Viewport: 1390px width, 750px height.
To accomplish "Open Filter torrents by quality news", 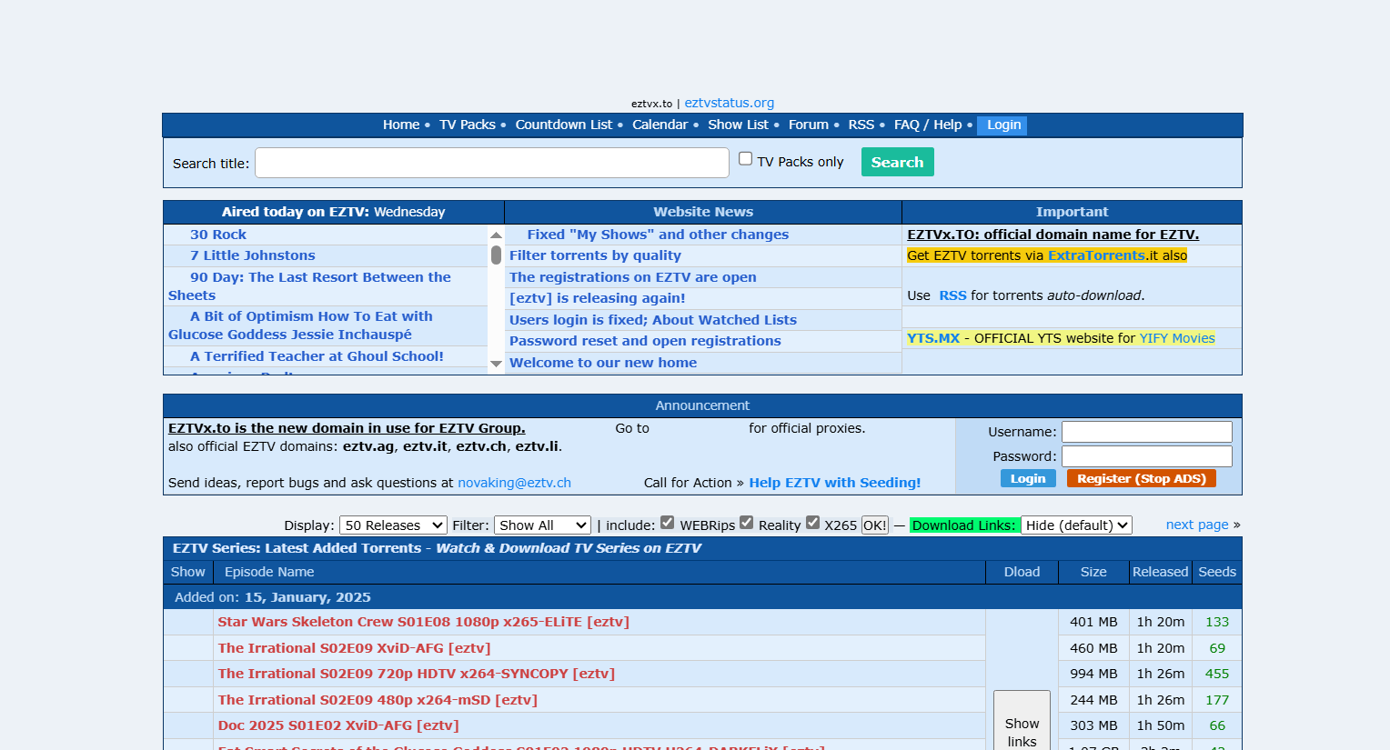I will (595, 255).
